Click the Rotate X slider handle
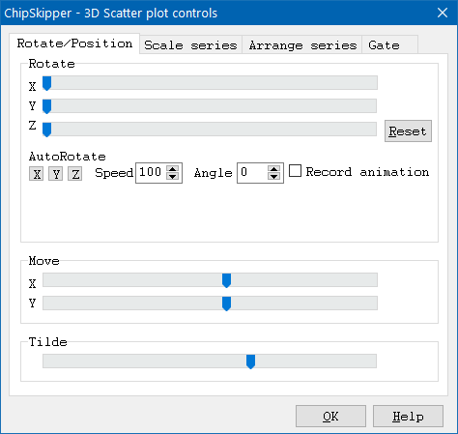 tap(47, 83)
